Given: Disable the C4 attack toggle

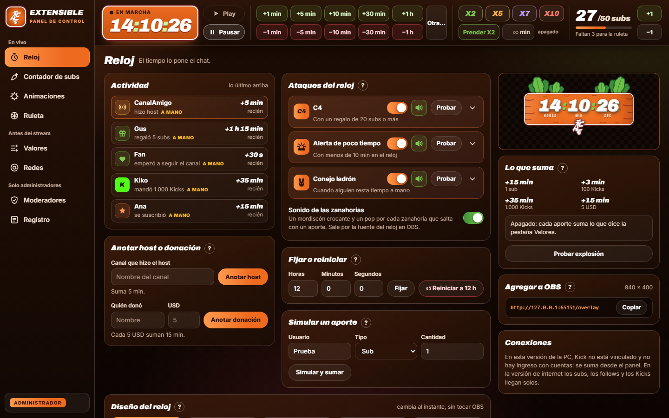Looking at the screenshot, I should pyautogui.click(x=397, y=108).
